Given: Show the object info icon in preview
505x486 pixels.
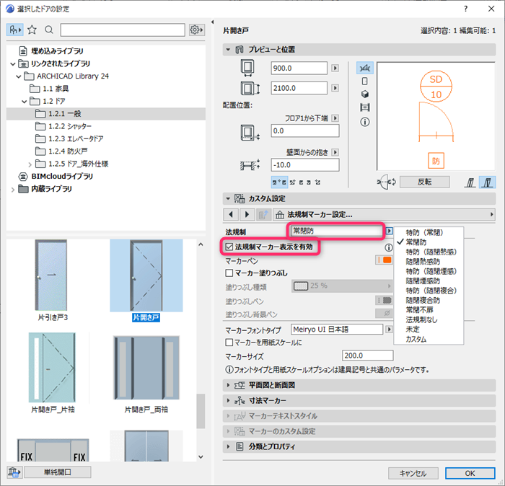Looking at the screenshot, I should 364,122.
